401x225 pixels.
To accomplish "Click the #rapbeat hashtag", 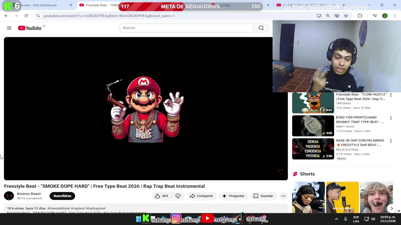I will (x=78, y=208).
